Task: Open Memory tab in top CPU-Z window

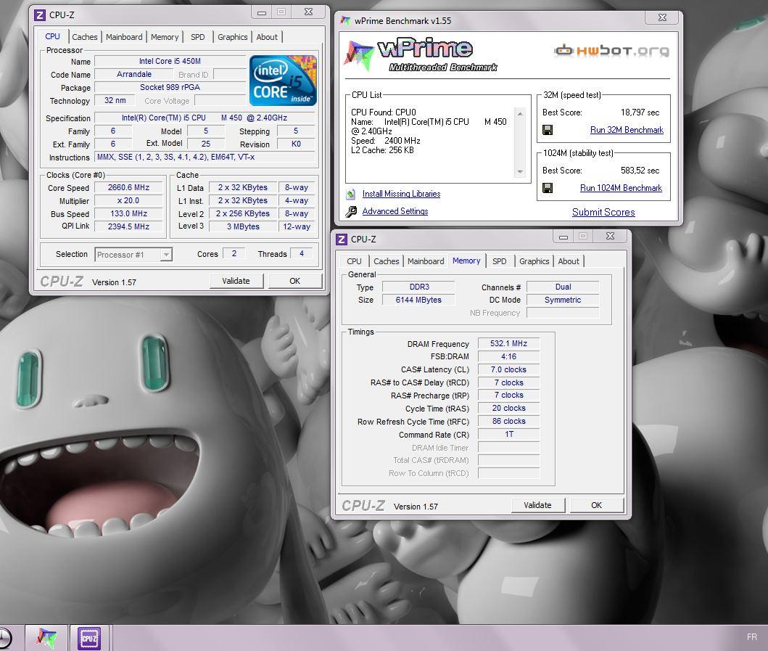Action: point(165,37)
